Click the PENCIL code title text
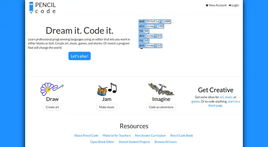This screenshot has height=147, width=268. (x=46, y=8)
